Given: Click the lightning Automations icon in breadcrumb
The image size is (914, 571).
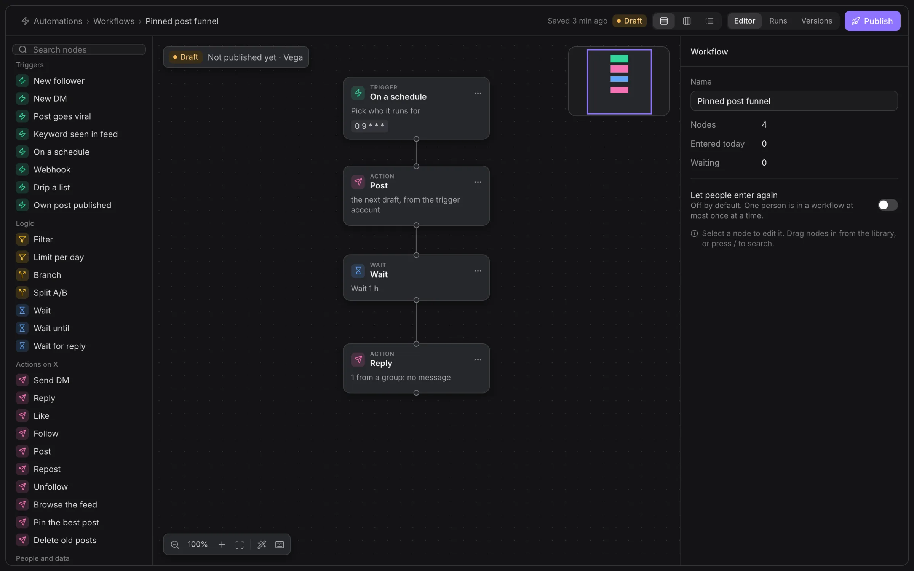Looking at the screenshot, I should pyautogui.click(x=25, y=21).
